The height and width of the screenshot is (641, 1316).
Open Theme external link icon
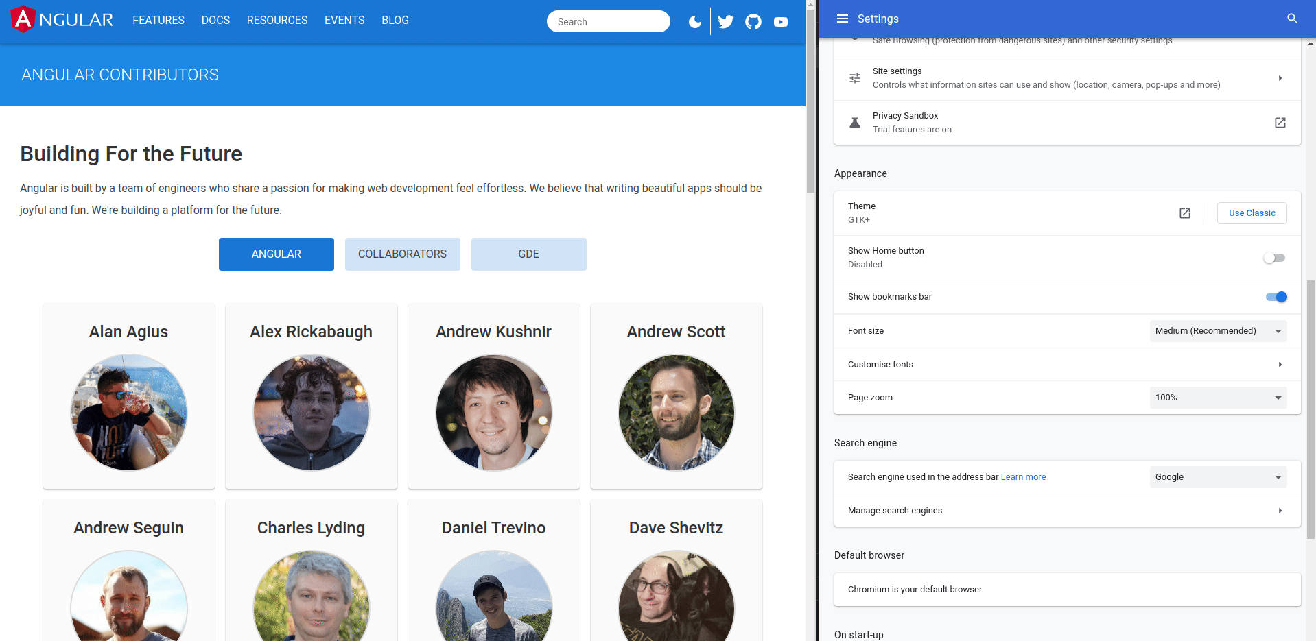point(1185,213)
